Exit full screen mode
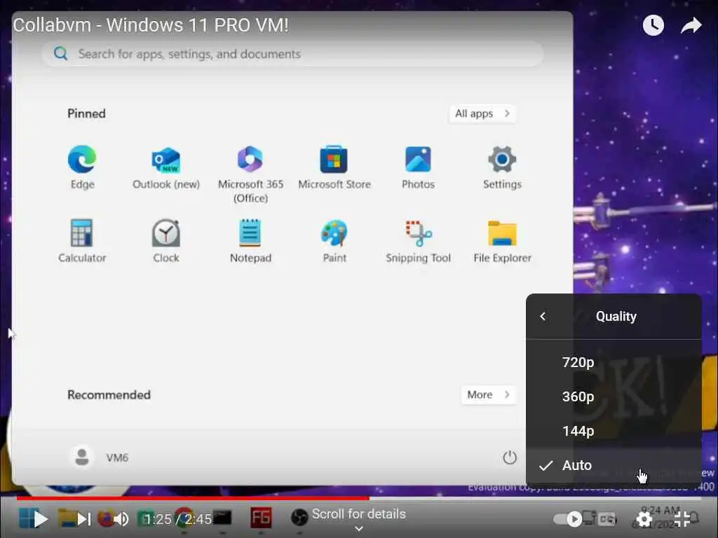The width and height of the screenshot is (718, 538). point(682,519)
